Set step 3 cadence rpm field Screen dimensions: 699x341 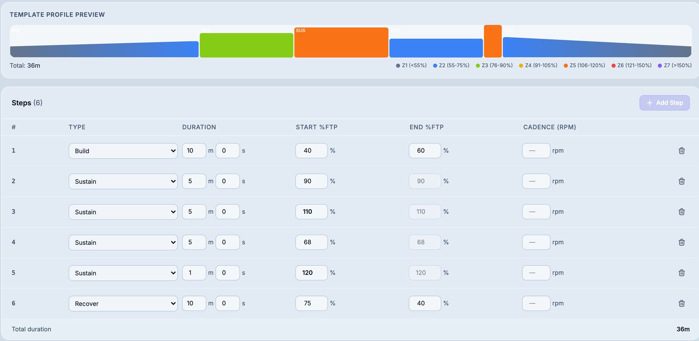pos(536,212)
